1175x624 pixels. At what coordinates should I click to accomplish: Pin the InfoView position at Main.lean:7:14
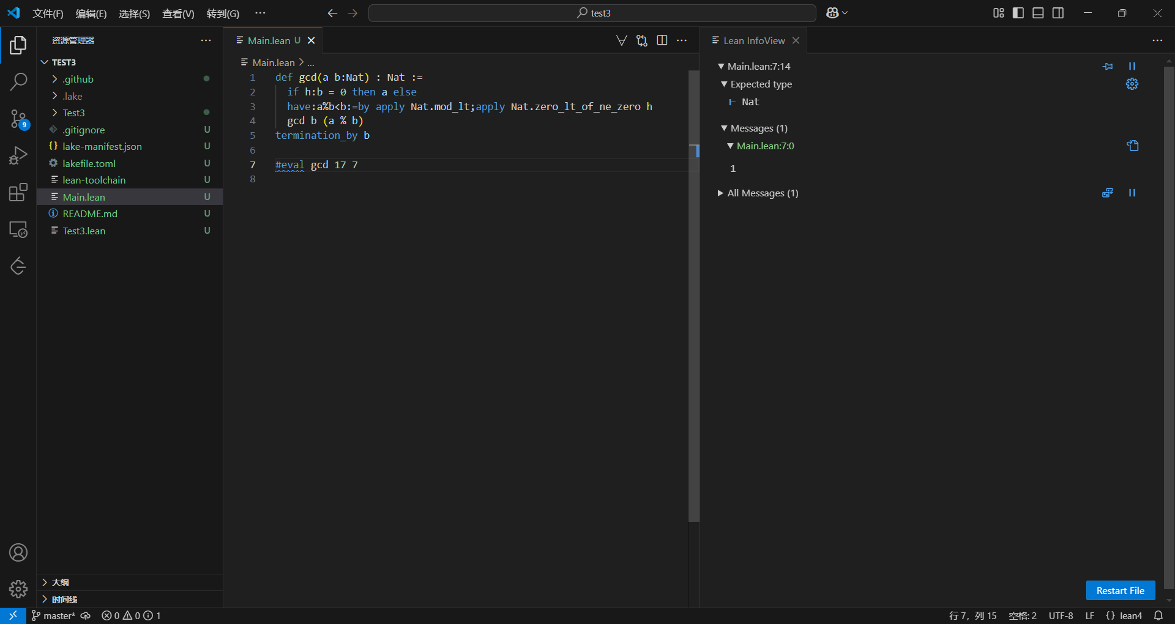1108,66
